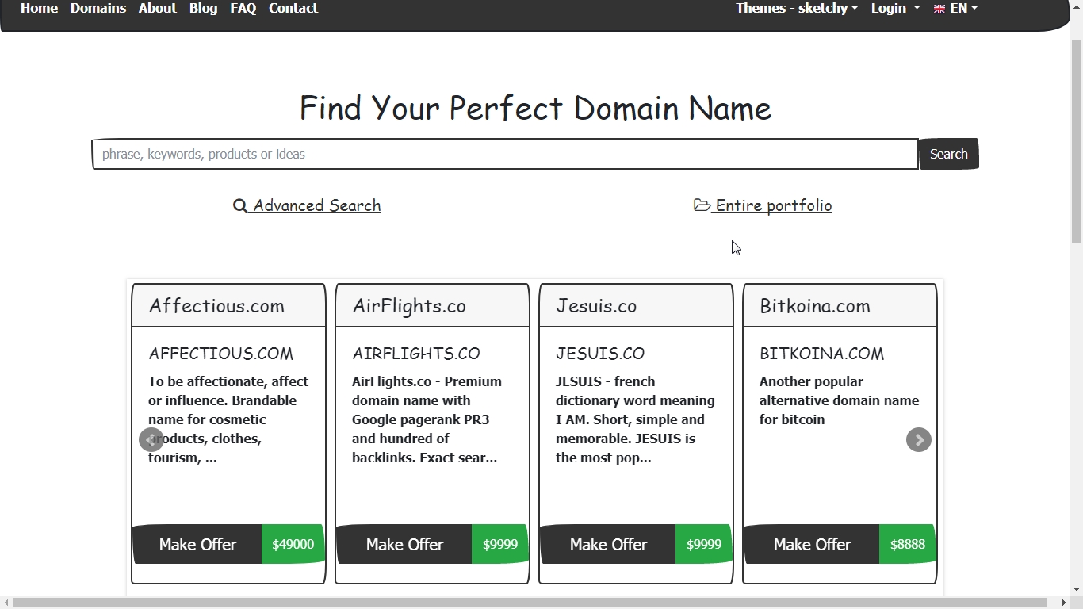The height and width of the screenshot is (609, 1083).
Task: Click 'Another popular alternative domain name' description
Action: pyautogui.click(x=840, y=400)
